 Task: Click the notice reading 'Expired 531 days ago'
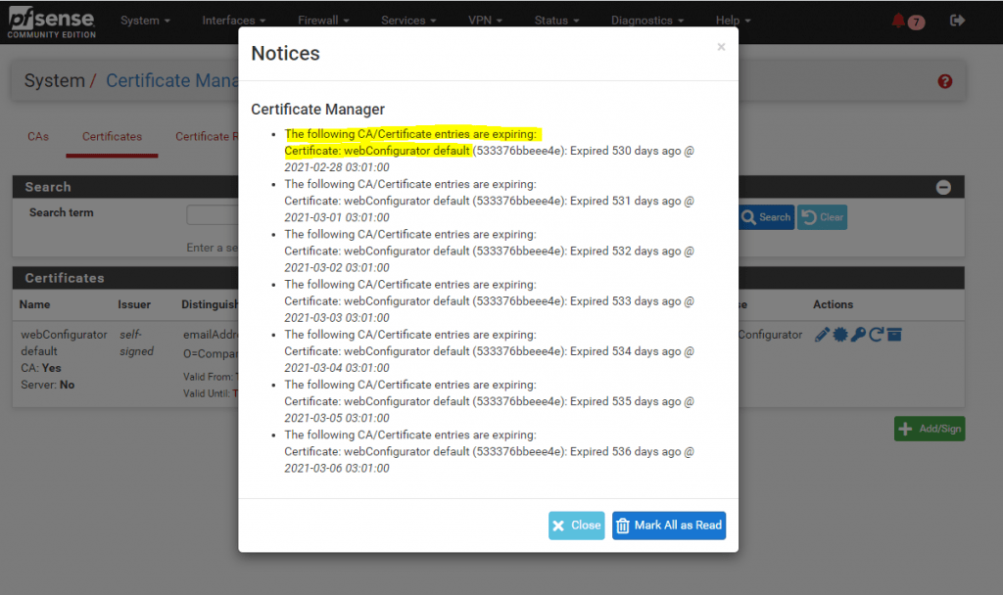tap(490, 201)
